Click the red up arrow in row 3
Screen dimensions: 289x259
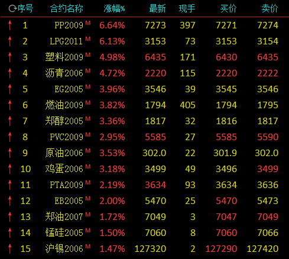point(10,57)
